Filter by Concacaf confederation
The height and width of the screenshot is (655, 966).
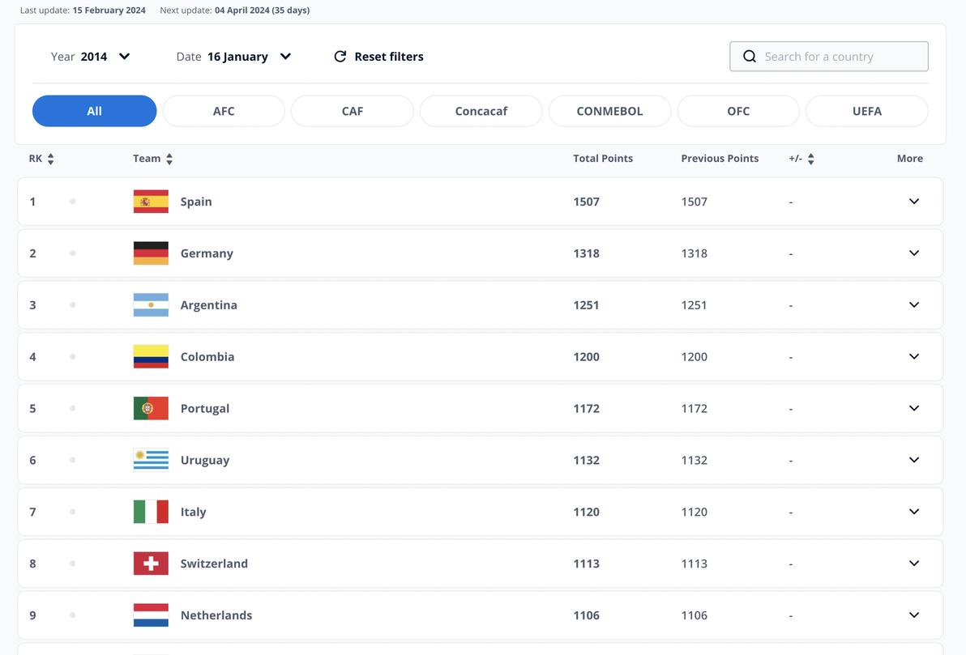pos(481,111)
